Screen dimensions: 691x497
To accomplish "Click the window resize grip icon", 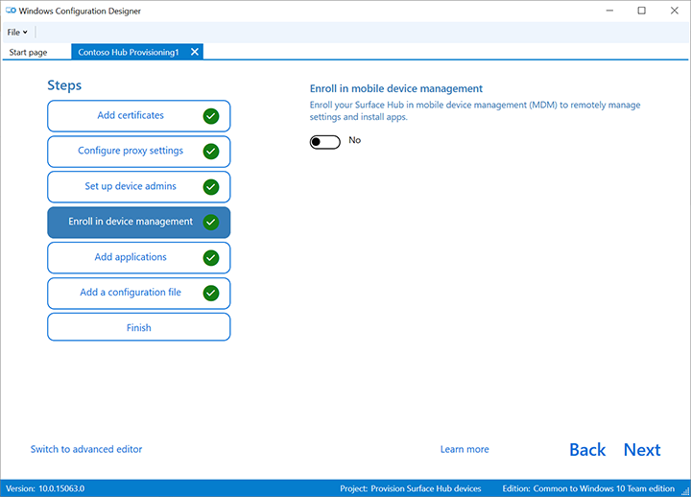I will pyautogui.click(x=685, y=491).
